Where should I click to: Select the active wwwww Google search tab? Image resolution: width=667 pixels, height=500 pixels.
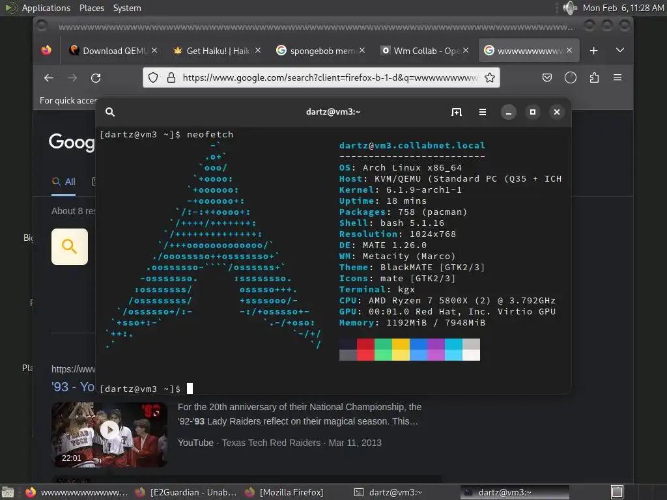pyautogui.click(x=528, y=51)
